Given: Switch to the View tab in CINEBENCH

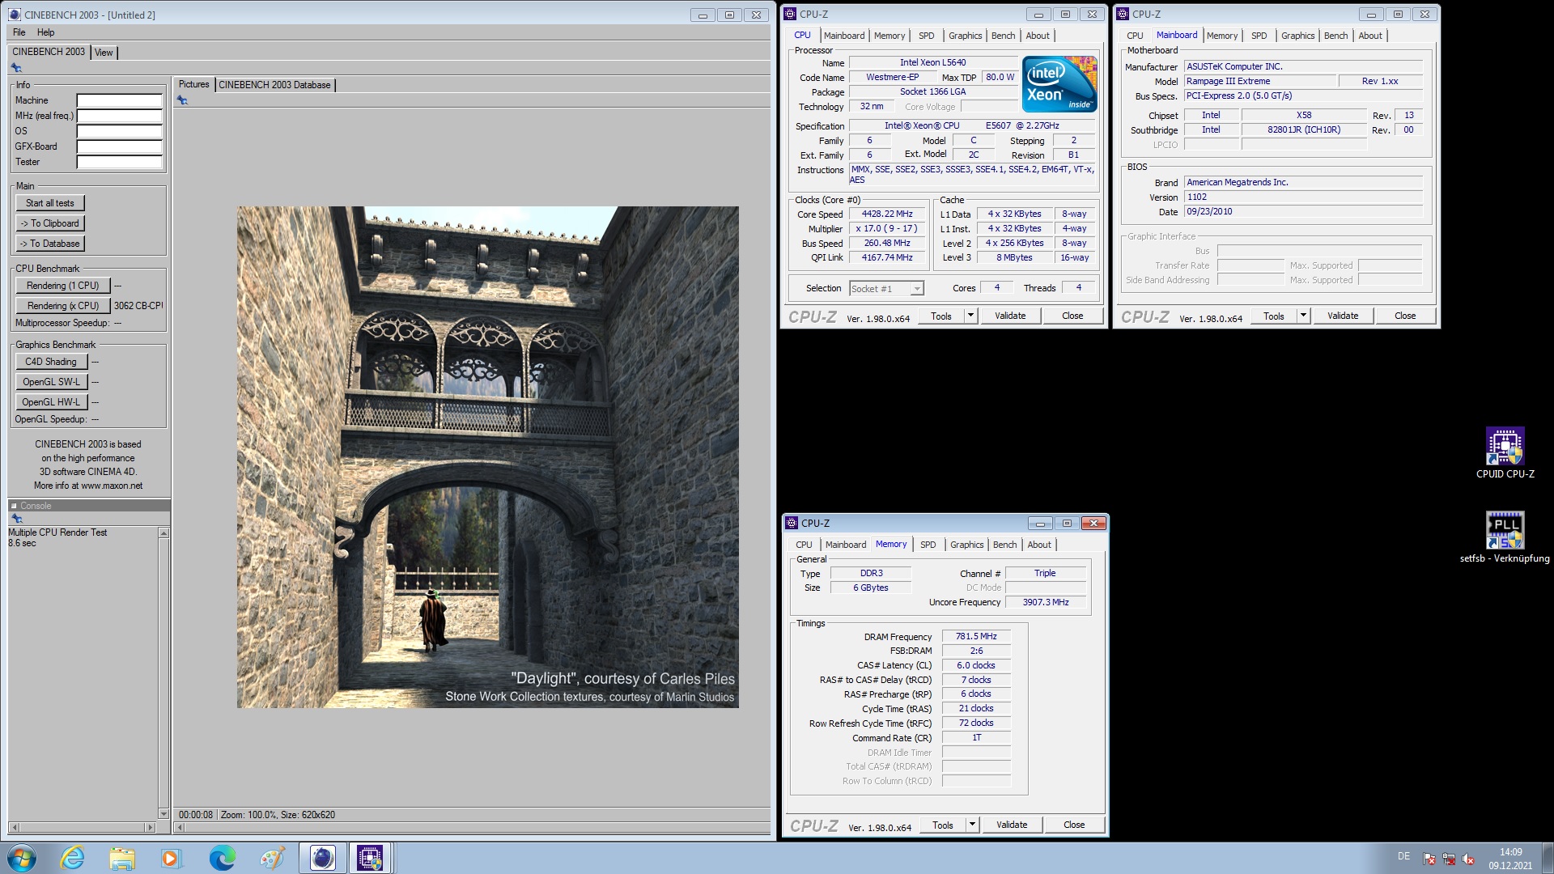Looking at the screenshot, I should point(104,53).
